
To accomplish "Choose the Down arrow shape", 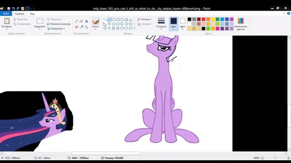I will pos(105,28).
